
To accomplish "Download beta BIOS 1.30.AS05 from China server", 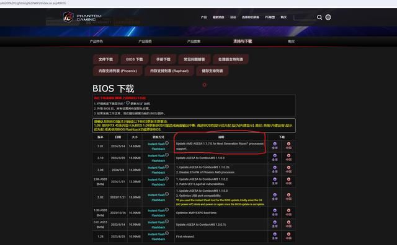I will pyautogui.click(x=288, y=212).
